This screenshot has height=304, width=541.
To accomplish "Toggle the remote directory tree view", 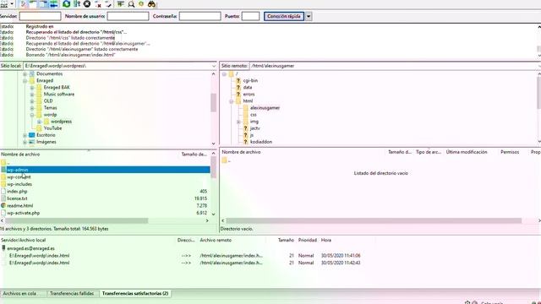I will (x=43, y=3).
